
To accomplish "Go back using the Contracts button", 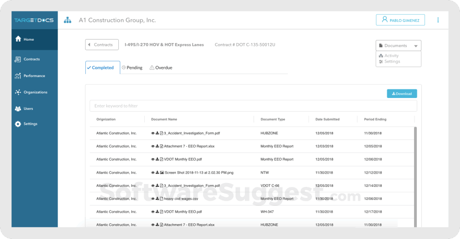I will click(102, 45).
